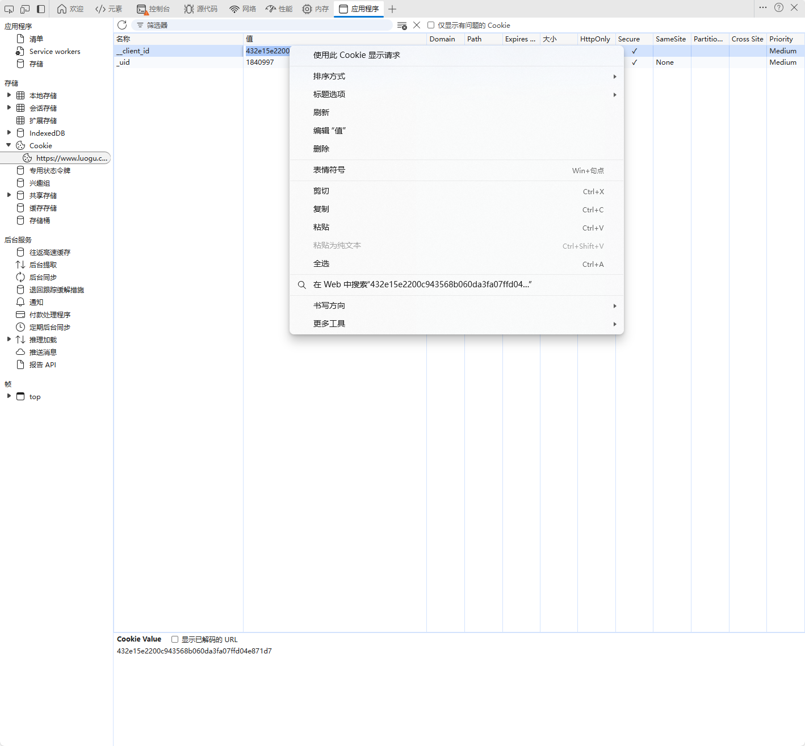Open Service workers in the sidebar
Image resolution: width=805 pixels, height=746 pixels.
pos(54,52)
